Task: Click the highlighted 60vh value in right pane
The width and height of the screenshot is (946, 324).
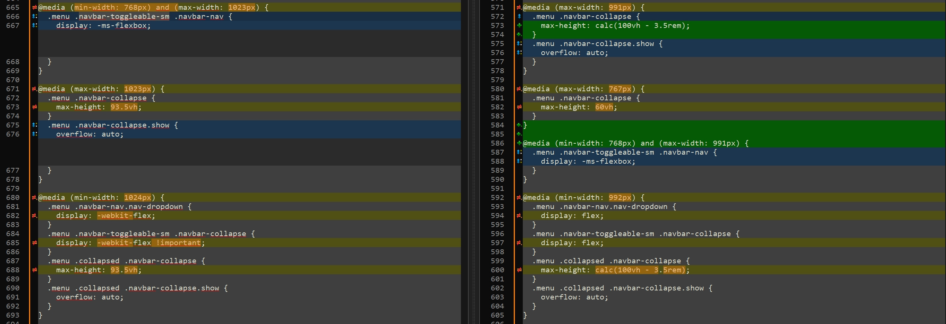Action: (604, 107)
